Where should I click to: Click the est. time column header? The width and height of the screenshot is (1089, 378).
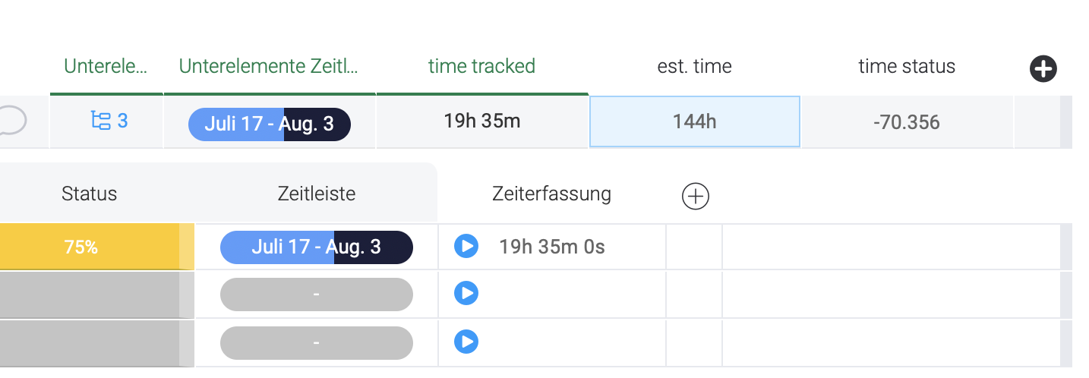(x=694, y=67)
